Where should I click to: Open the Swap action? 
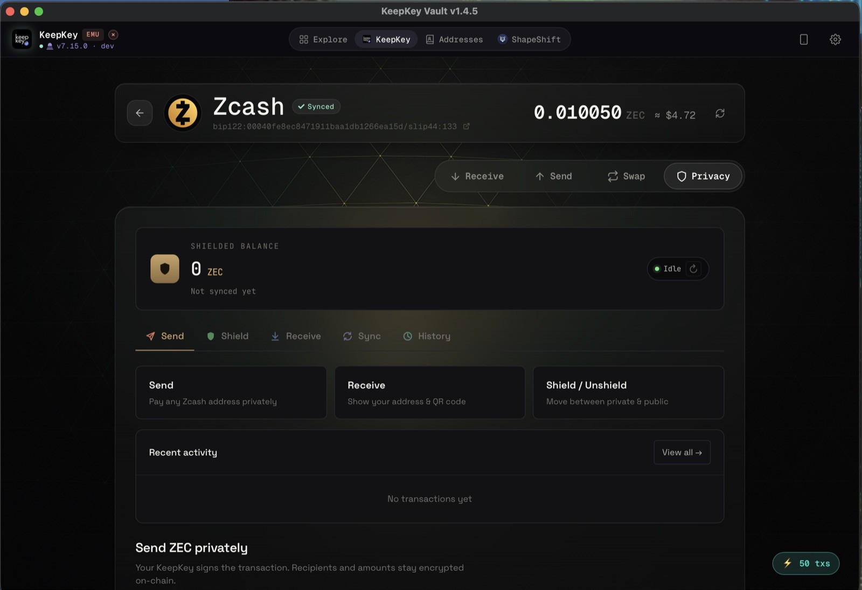pyautogui.click(x=626, y=176)
